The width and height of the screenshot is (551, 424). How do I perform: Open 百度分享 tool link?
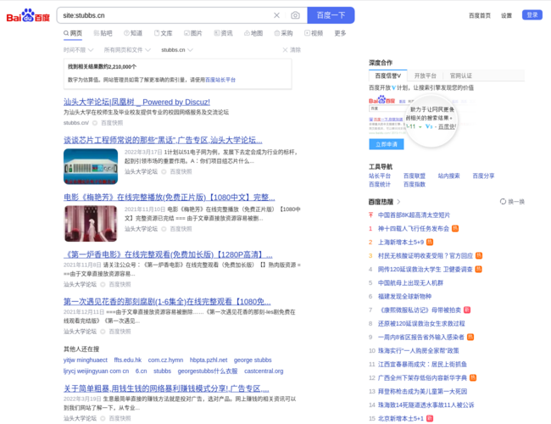483,176
